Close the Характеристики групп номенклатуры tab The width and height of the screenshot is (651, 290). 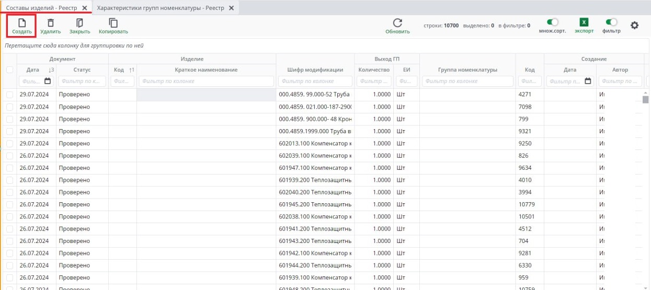pos(231,8)
